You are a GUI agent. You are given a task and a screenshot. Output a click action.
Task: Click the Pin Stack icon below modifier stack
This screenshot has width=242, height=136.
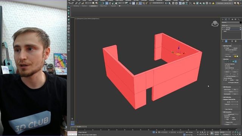[223, 41]
